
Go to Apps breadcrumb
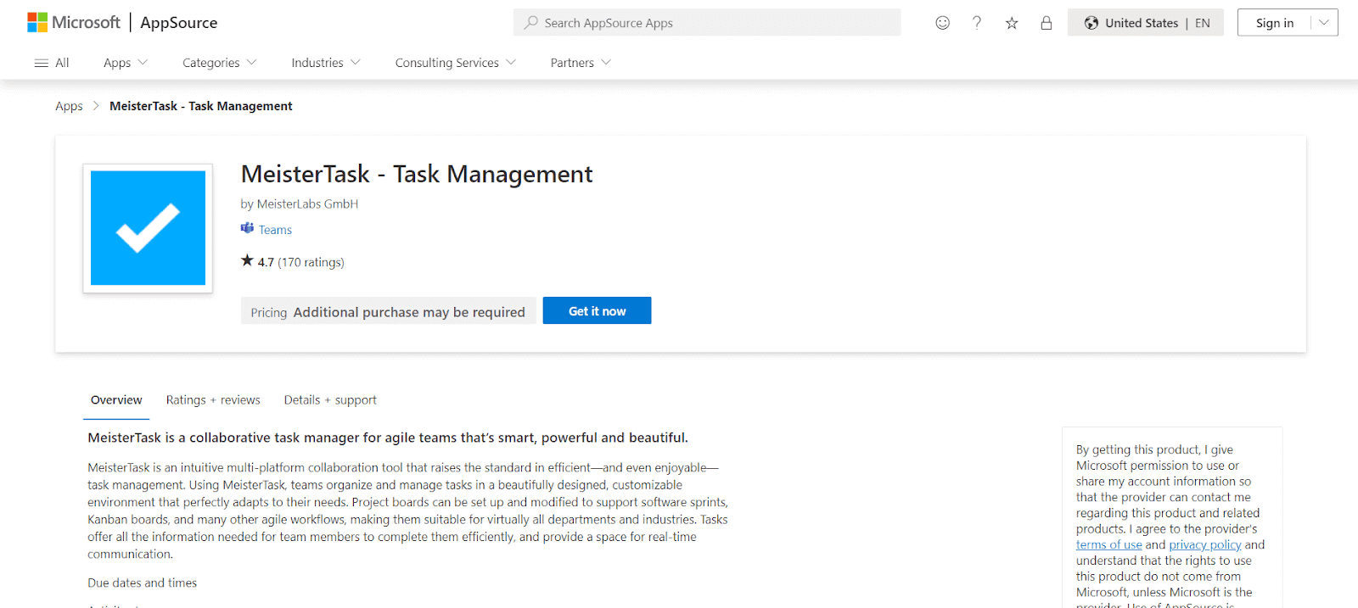pyautogui.click(x=69, y=106)
